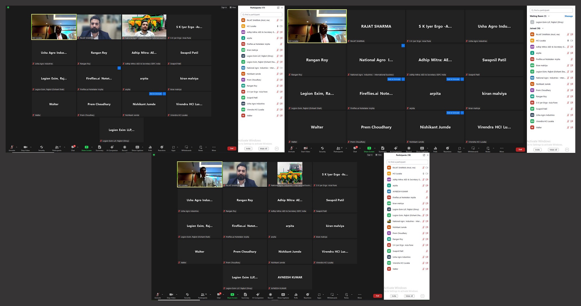The height and width of the screenshot is (306, 581).
Task: Open Security in bottom Zoom window
Action: tap(187, 296)
